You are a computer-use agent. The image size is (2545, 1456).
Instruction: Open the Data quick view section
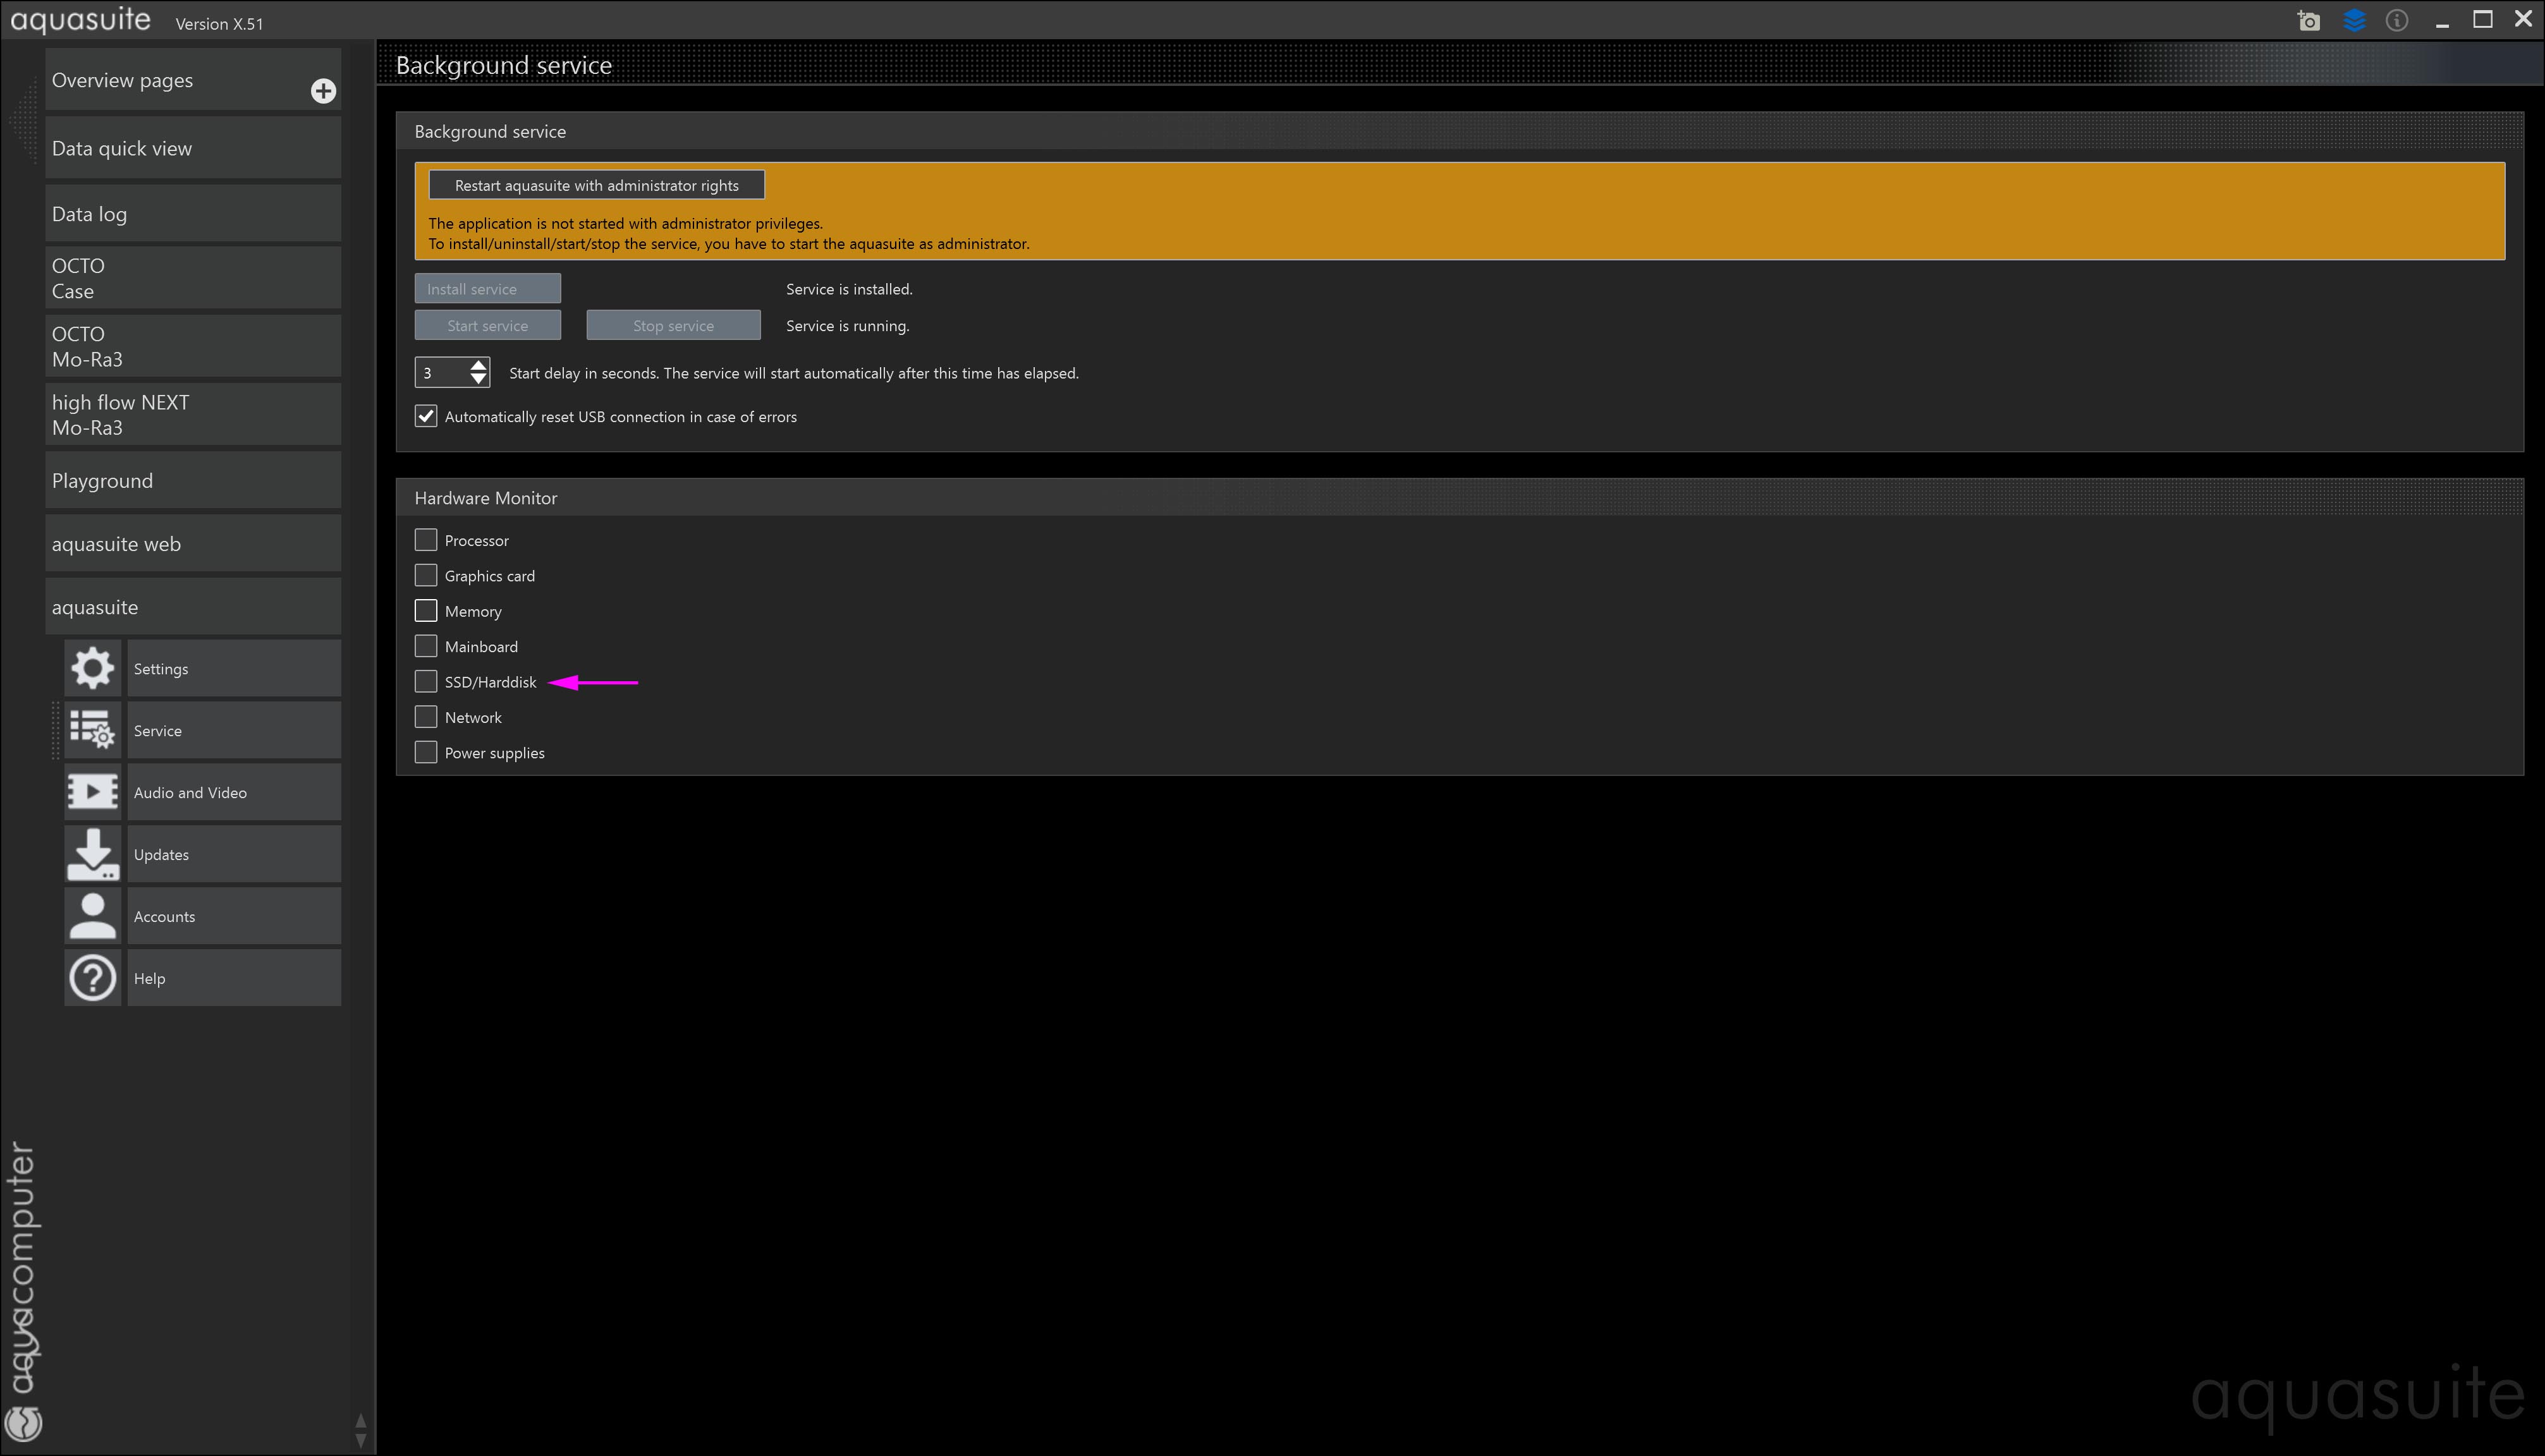pos(192,148)
